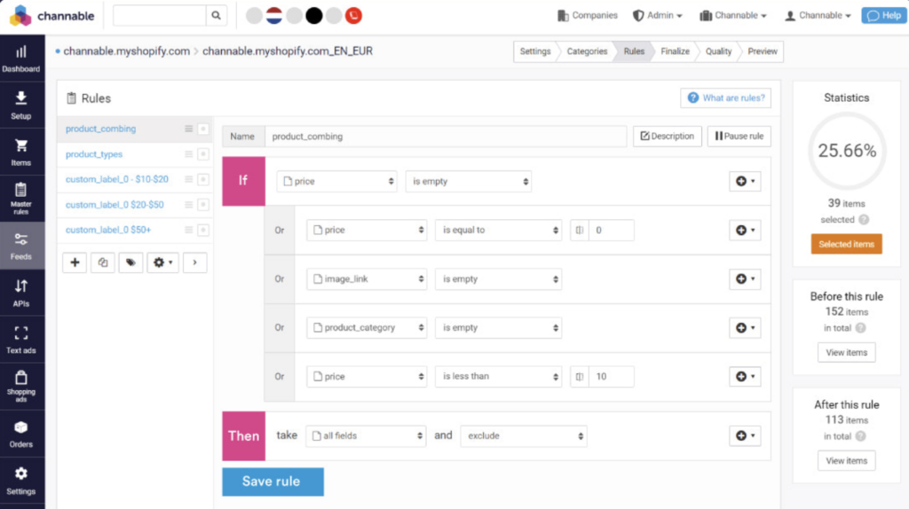Click field icon beside value 10

(x=580, y=376)
